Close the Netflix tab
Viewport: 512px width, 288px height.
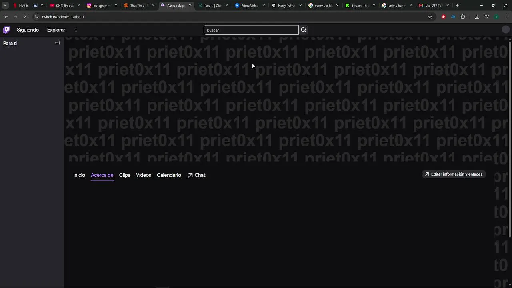click(x=42, y=6)
